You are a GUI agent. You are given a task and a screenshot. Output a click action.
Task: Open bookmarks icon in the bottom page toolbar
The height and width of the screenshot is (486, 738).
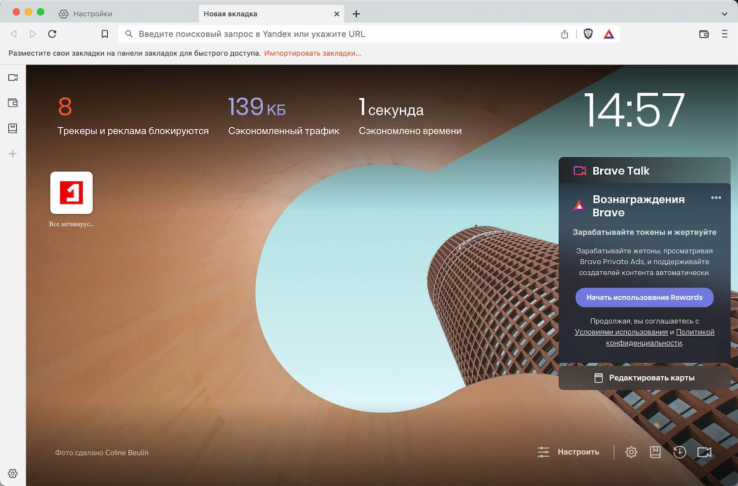pyautogui.click(x=655, y=452)
